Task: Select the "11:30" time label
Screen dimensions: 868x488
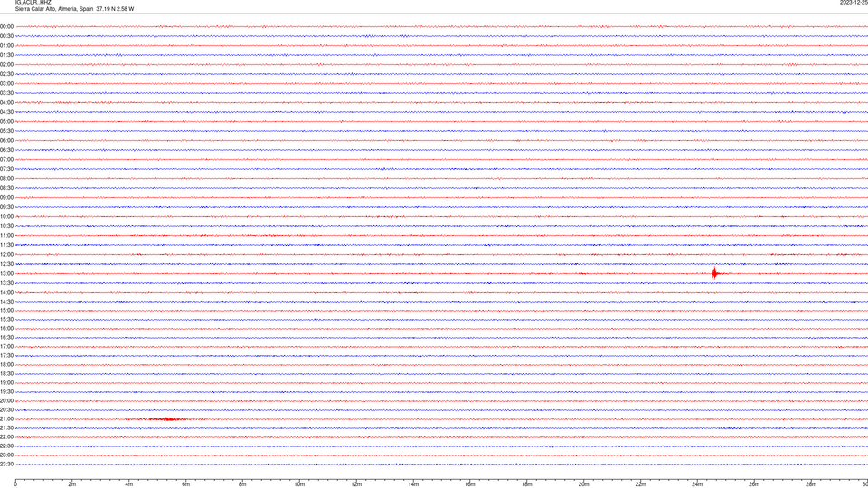Action: 6,245
